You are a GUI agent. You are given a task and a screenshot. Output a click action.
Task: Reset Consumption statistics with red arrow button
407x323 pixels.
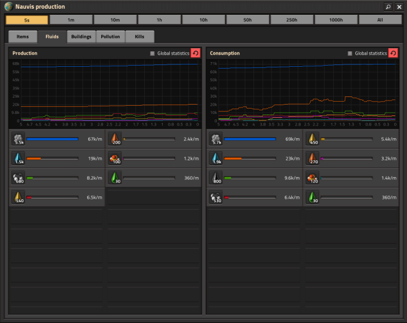[393, 53]
